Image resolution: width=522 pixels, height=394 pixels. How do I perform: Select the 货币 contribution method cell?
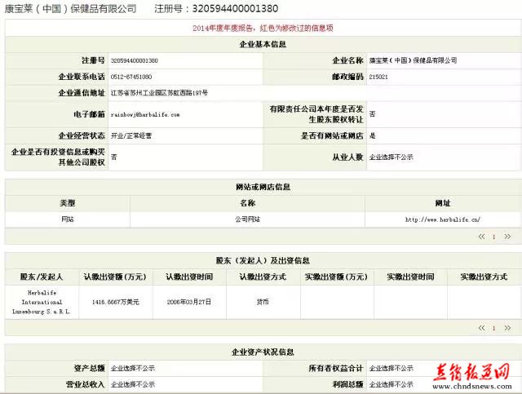point(263,302)
